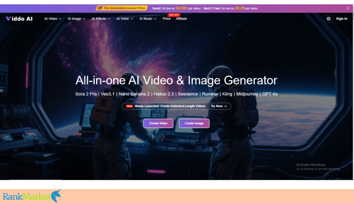Click the Nano Banana 2 model name
This screenshot has height=203, width=354.
134,94
